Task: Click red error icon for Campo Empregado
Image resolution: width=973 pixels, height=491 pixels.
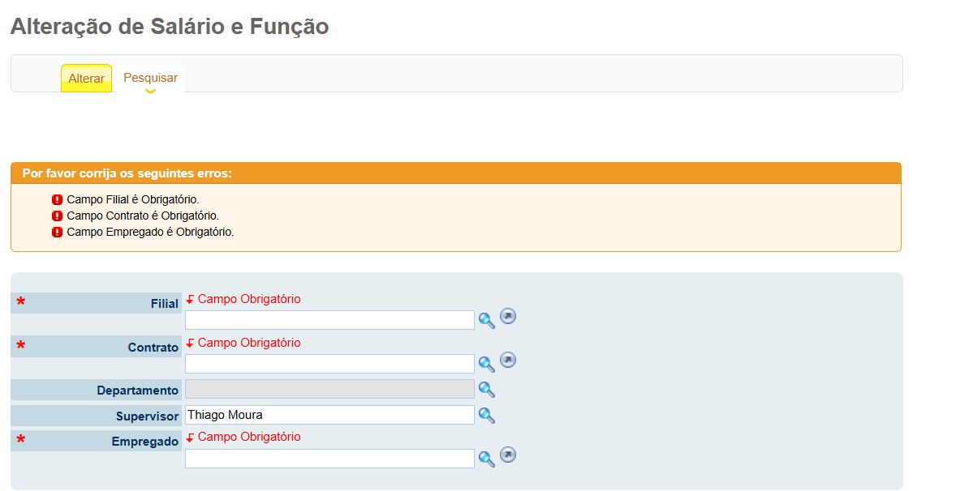Action: [x=57, y=233]
